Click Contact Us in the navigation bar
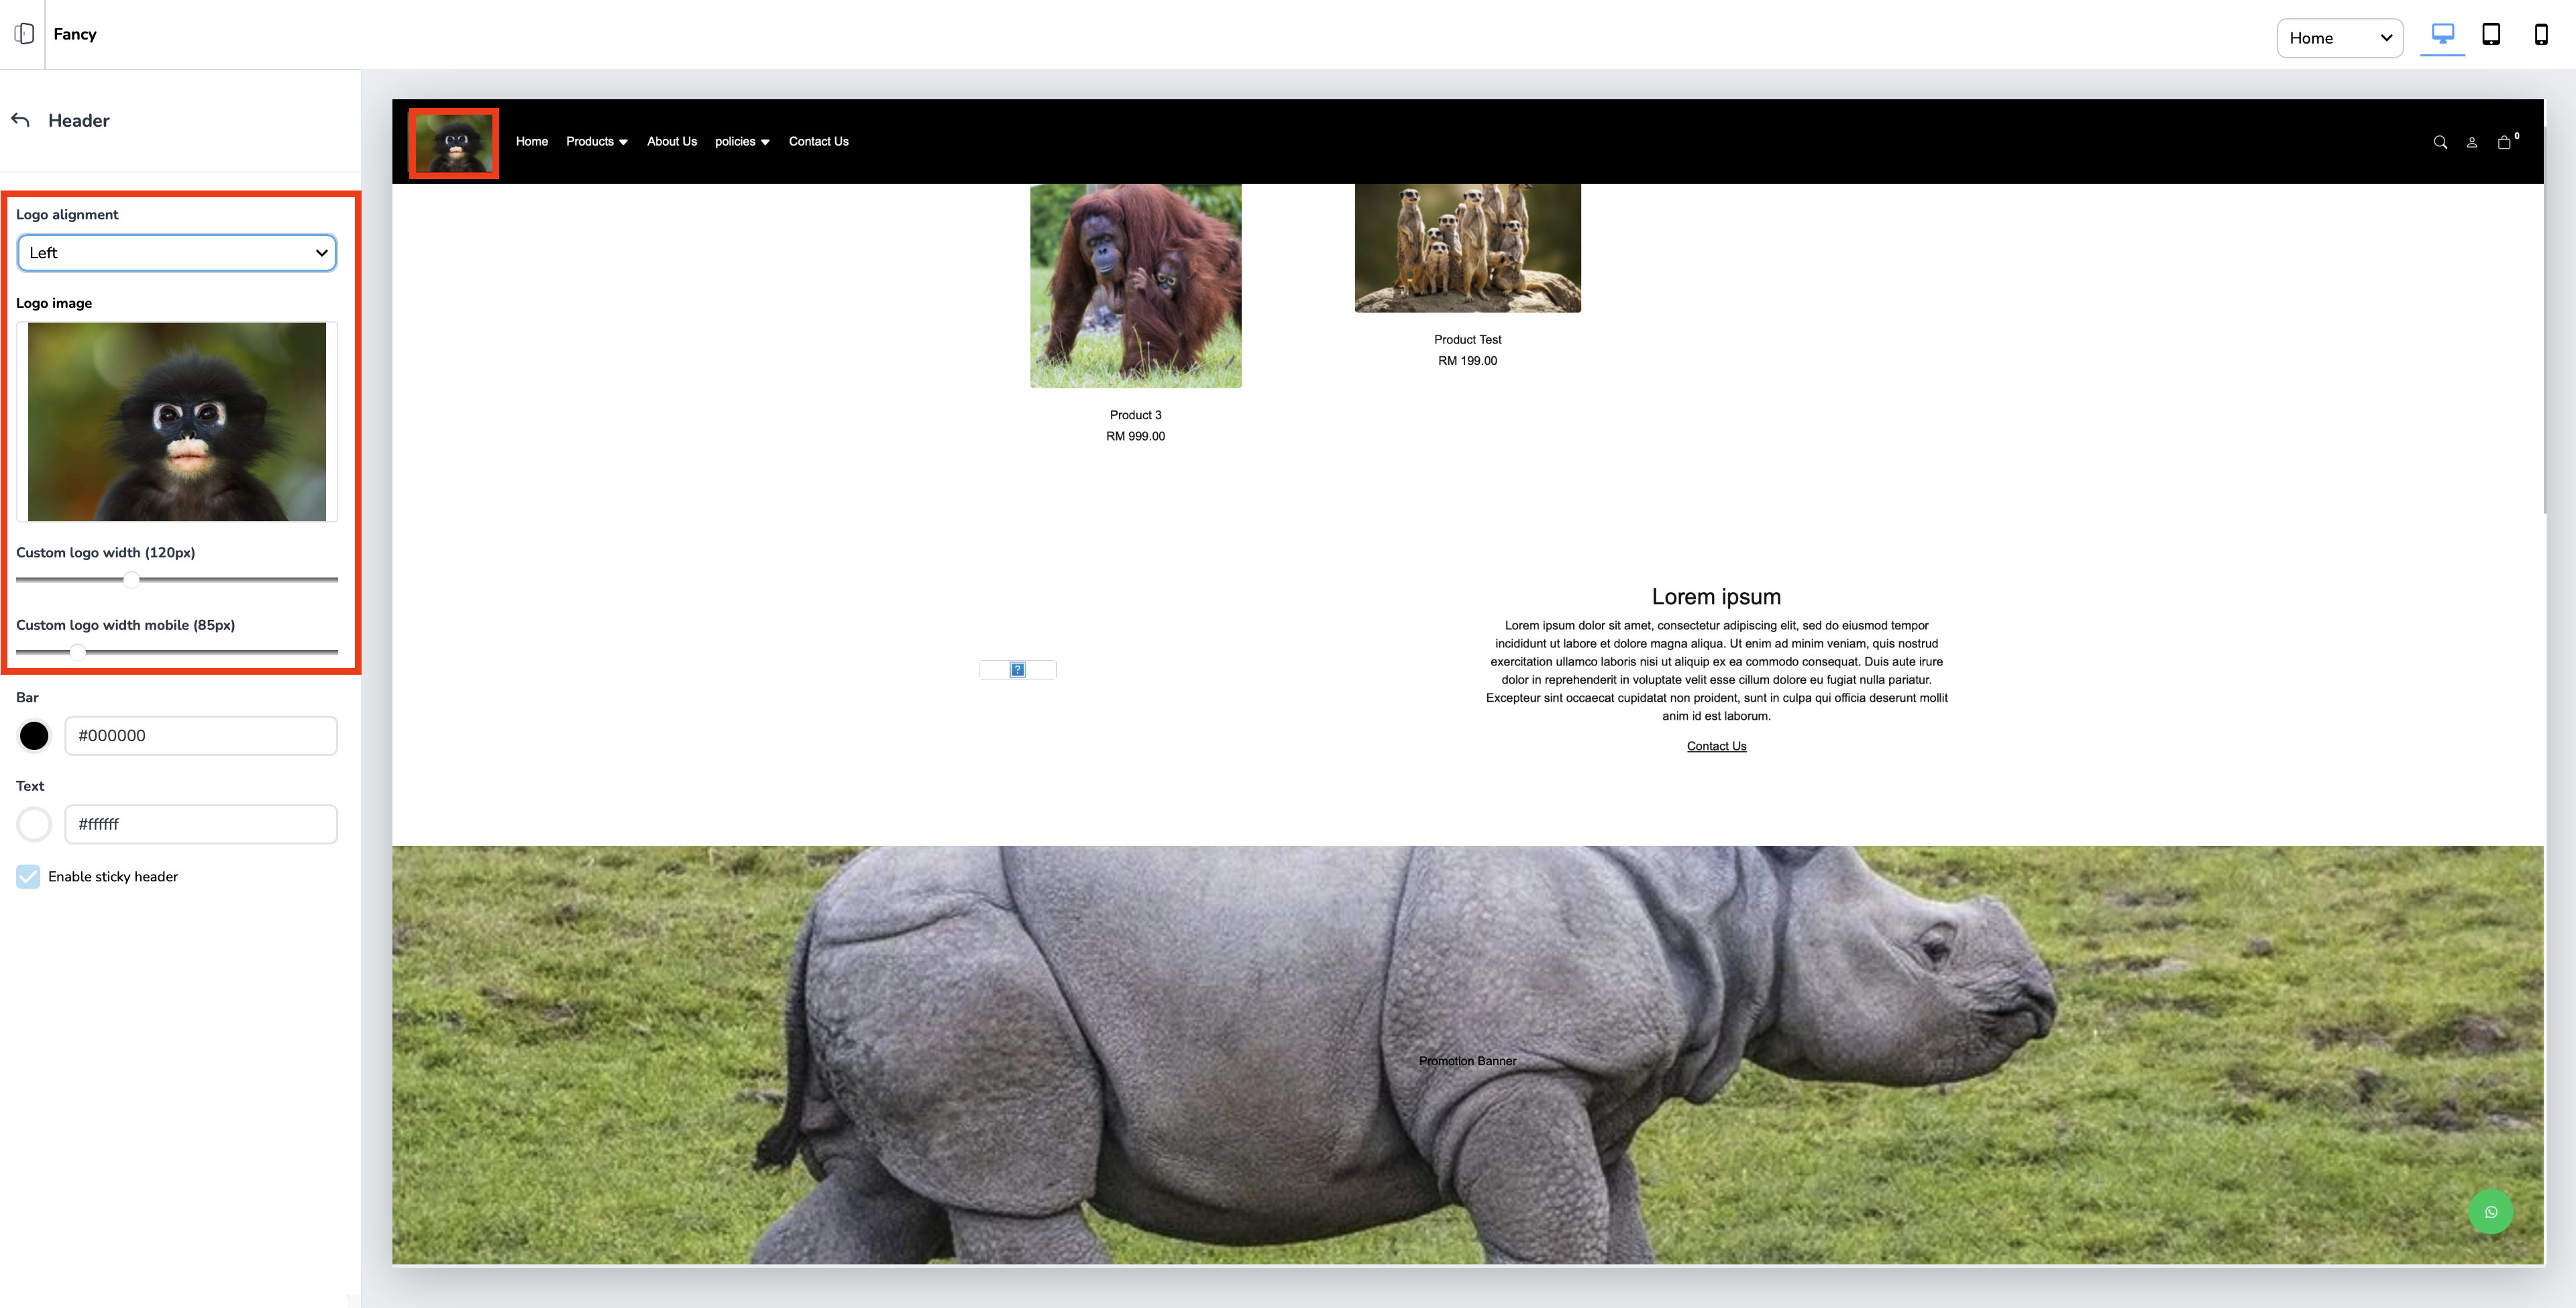 (x=818, y=141)
